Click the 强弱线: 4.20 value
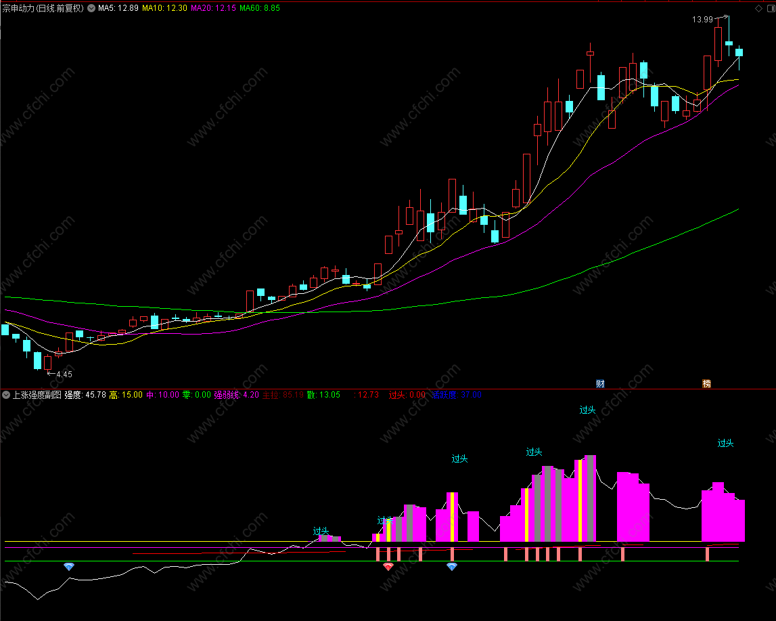Image resolution: width=776 pixels, height=621 pixels. (x=237, y=395)
